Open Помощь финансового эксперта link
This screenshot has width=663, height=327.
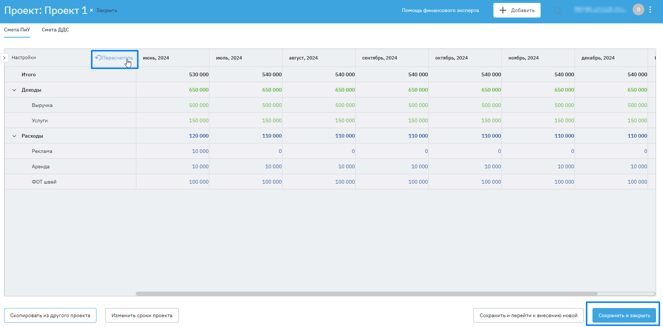(440, 11)
